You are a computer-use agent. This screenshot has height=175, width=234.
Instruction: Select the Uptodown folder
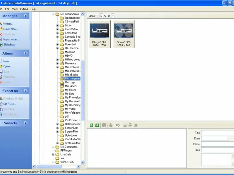[x=71, y=135]
